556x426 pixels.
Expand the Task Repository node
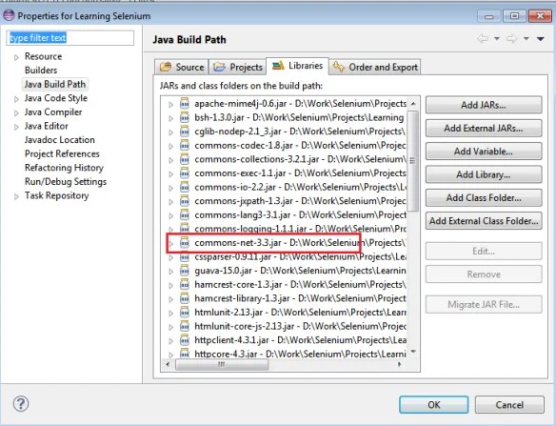(16, 196)
